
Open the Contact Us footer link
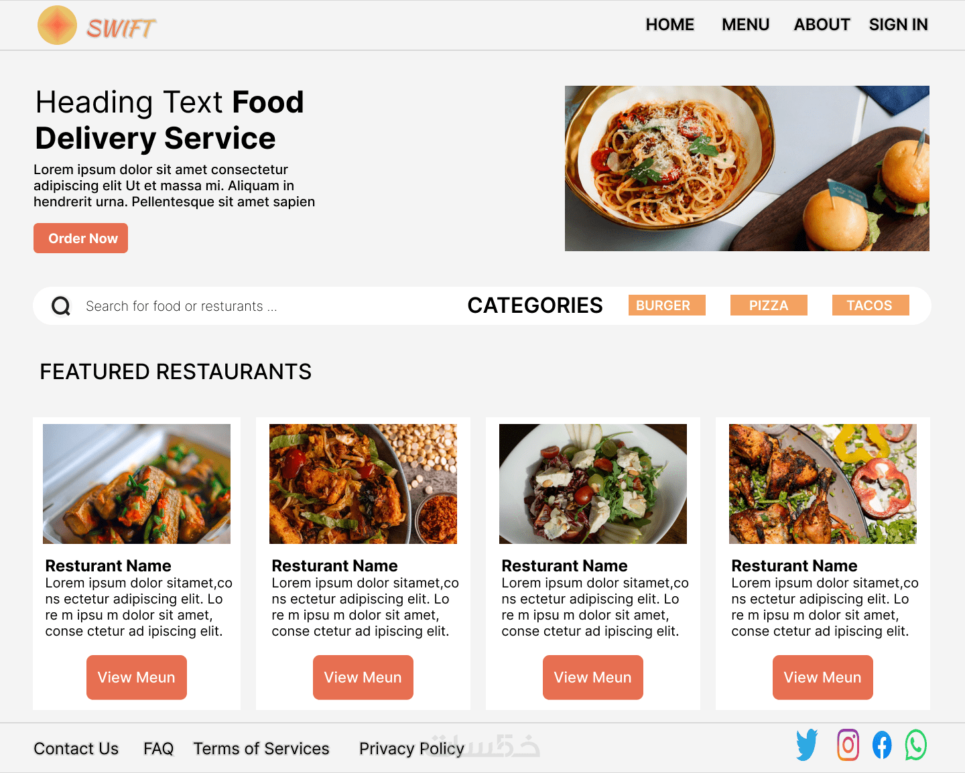[76, 748]
